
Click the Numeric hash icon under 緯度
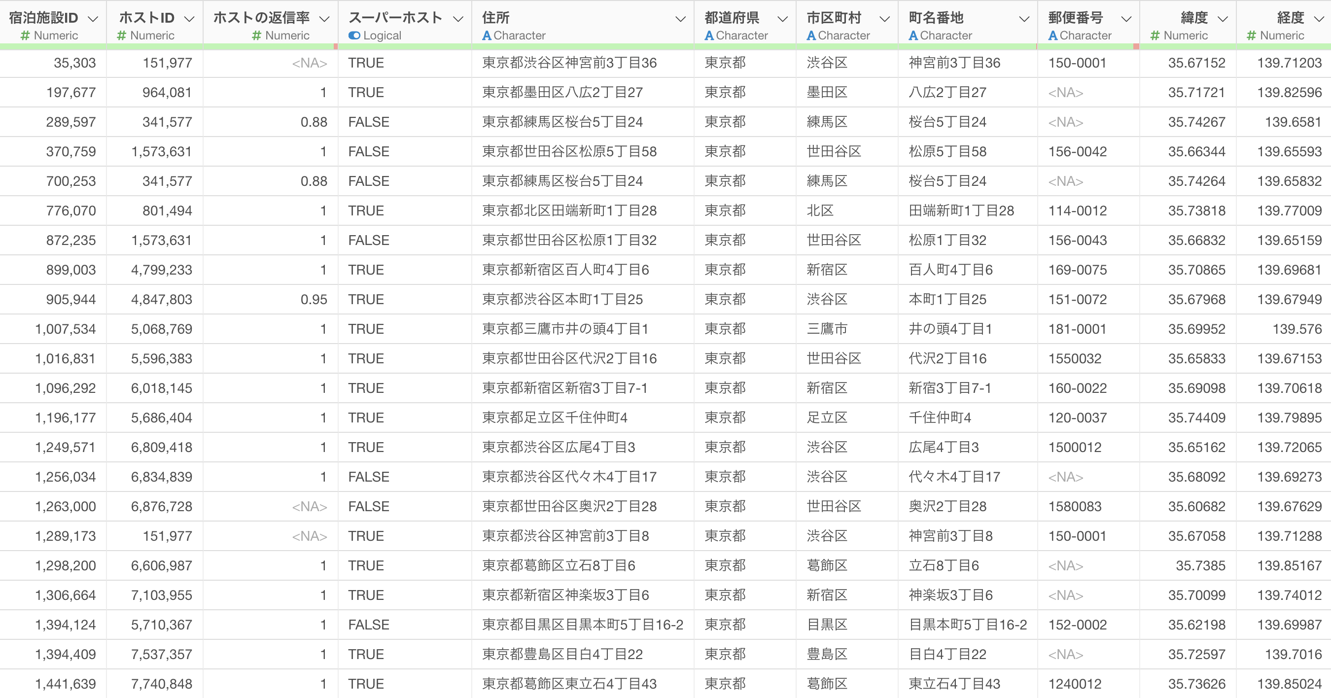tap(1155, 35)
